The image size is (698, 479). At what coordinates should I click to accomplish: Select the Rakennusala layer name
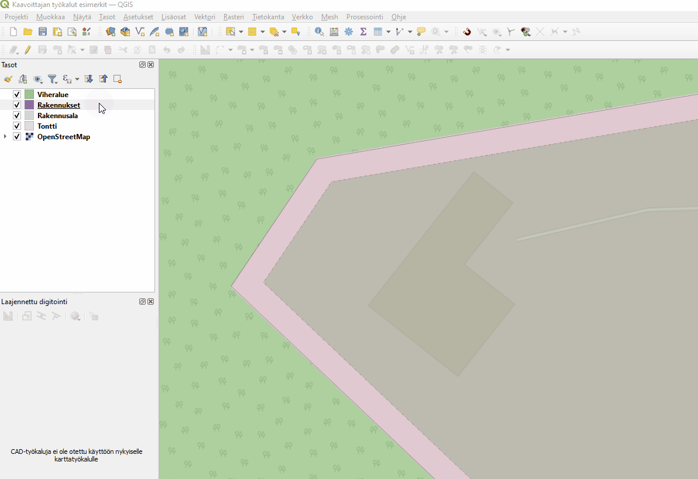[57, 116]
